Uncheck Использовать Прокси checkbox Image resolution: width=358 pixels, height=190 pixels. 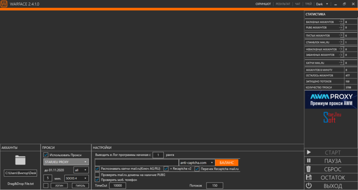46,155
